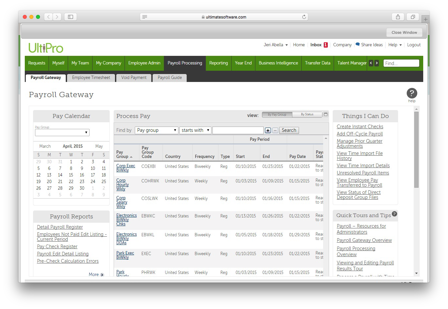Click the Find field in the nav bar

401,63
